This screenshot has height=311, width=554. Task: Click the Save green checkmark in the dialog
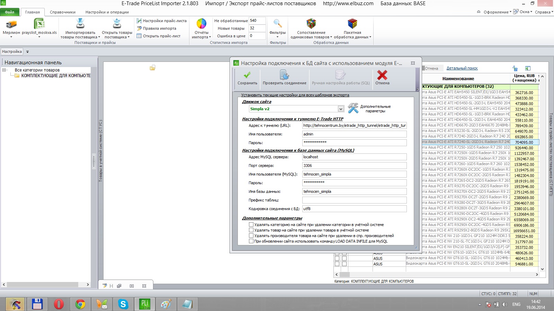[247, 75]
